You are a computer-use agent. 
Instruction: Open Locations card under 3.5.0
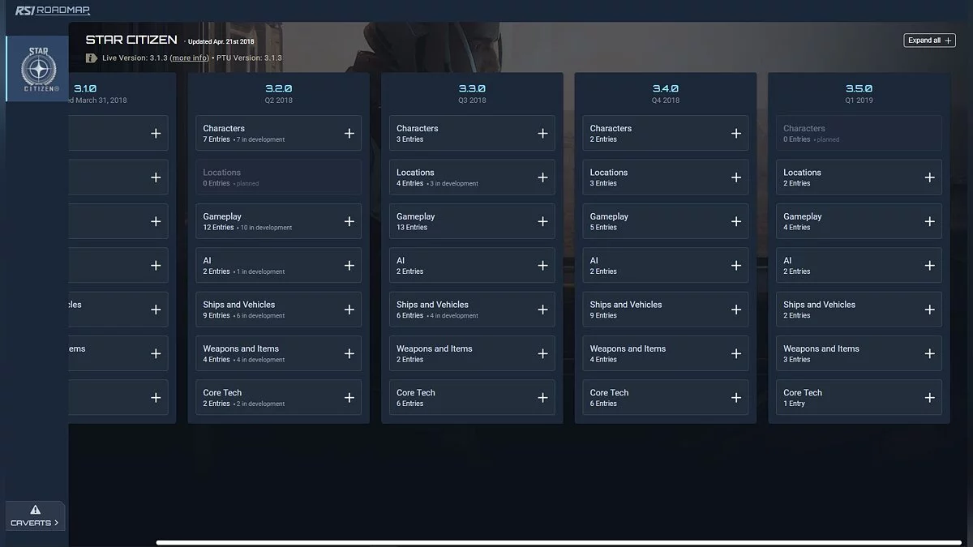point(859,177)
